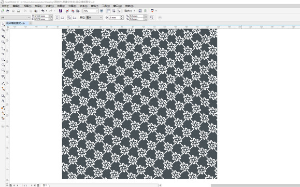Click the add page button at bottom
The height and width of the screenshot is (187, 300).
tap(38, 185)
